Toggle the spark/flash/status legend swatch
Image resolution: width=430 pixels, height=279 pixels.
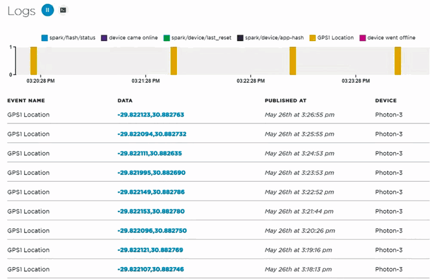tap(45, 38)
